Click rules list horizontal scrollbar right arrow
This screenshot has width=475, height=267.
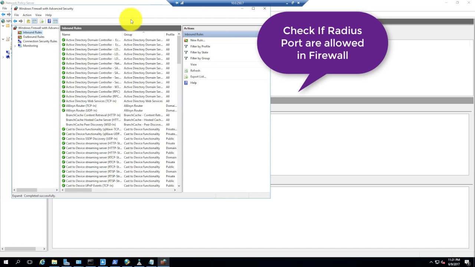click(175, 190)
